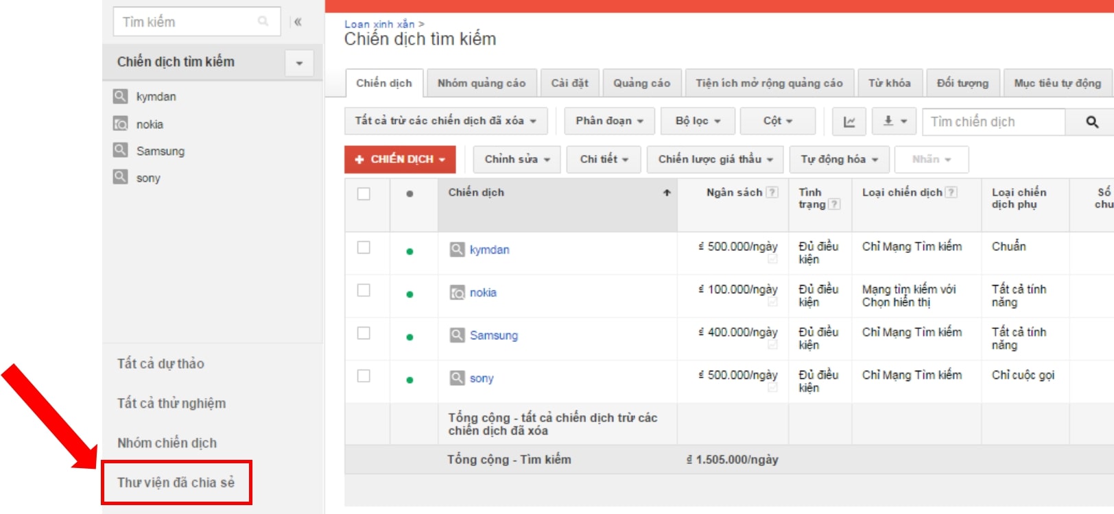Viewport: 1114px width, 514px height.
Task: Click the green status dot for Samsung
Action: (410, 337)
